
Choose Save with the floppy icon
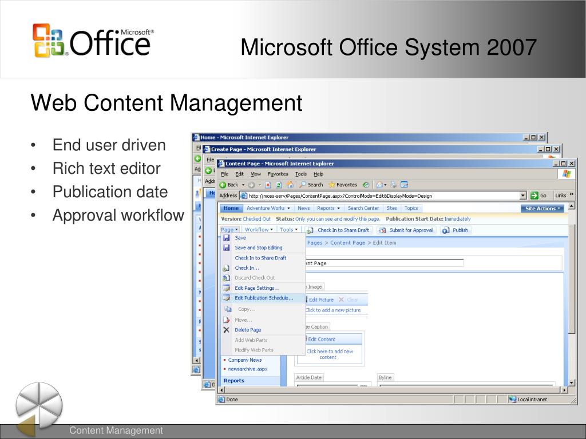tap(227, 238)
